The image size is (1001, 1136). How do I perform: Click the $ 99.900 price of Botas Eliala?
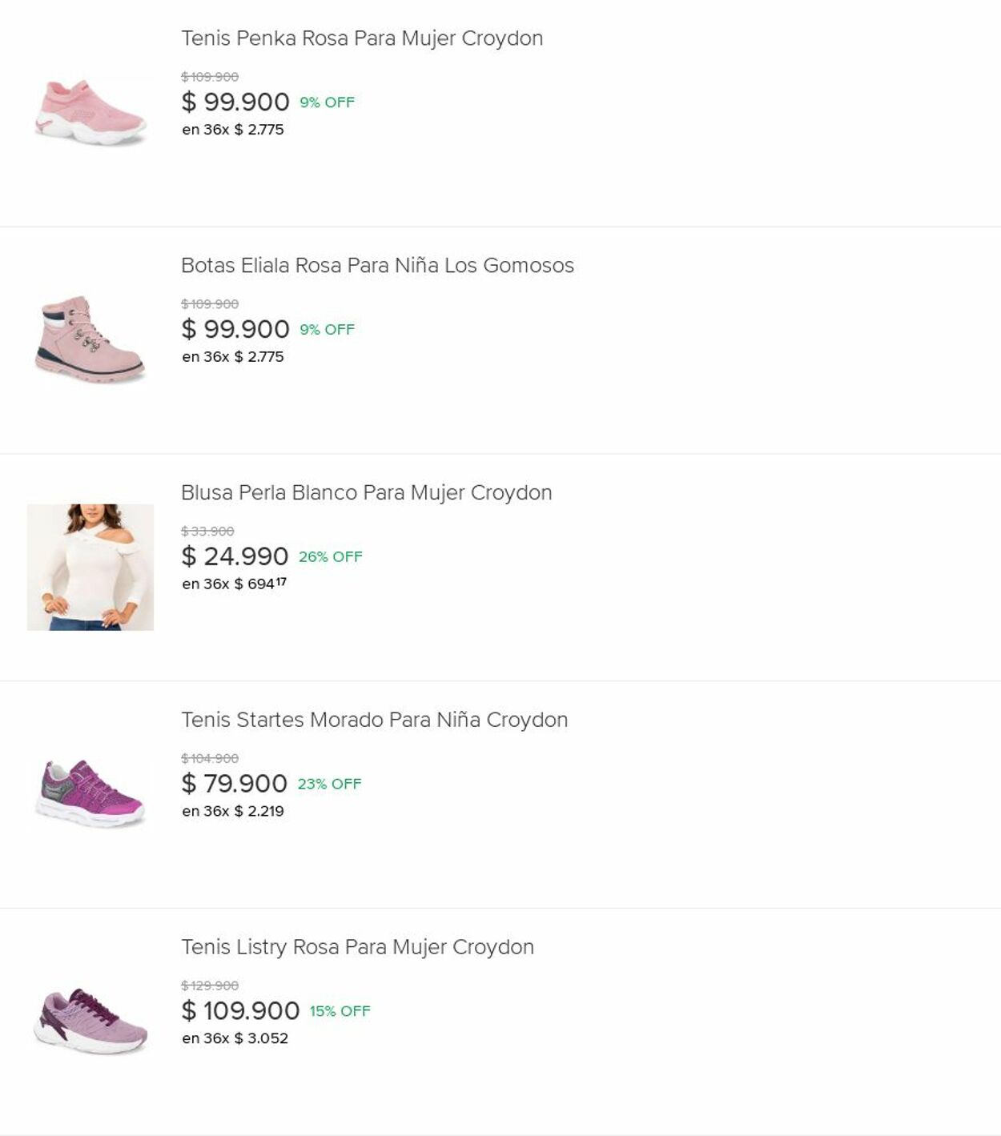click(235, 330)
